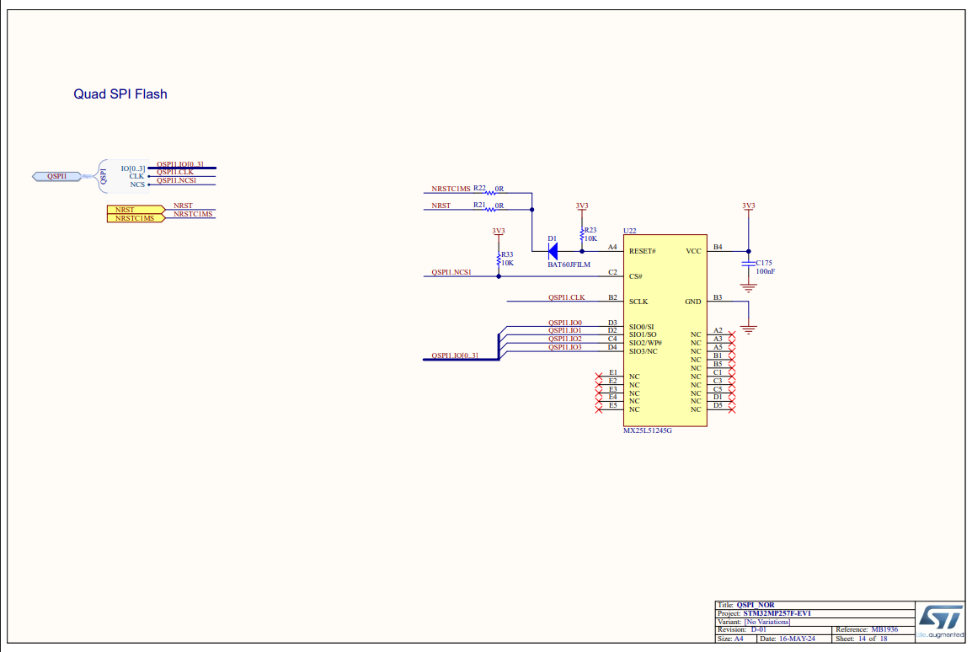Click the QSPI1.IO[0..3] bus label near U22
The image size is (972, 652).
tap(455, 355)
